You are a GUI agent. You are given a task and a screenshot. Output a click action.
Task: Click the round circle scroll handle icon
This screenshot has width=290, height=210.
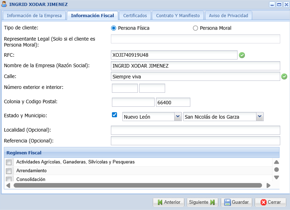(x=276, y=170)
